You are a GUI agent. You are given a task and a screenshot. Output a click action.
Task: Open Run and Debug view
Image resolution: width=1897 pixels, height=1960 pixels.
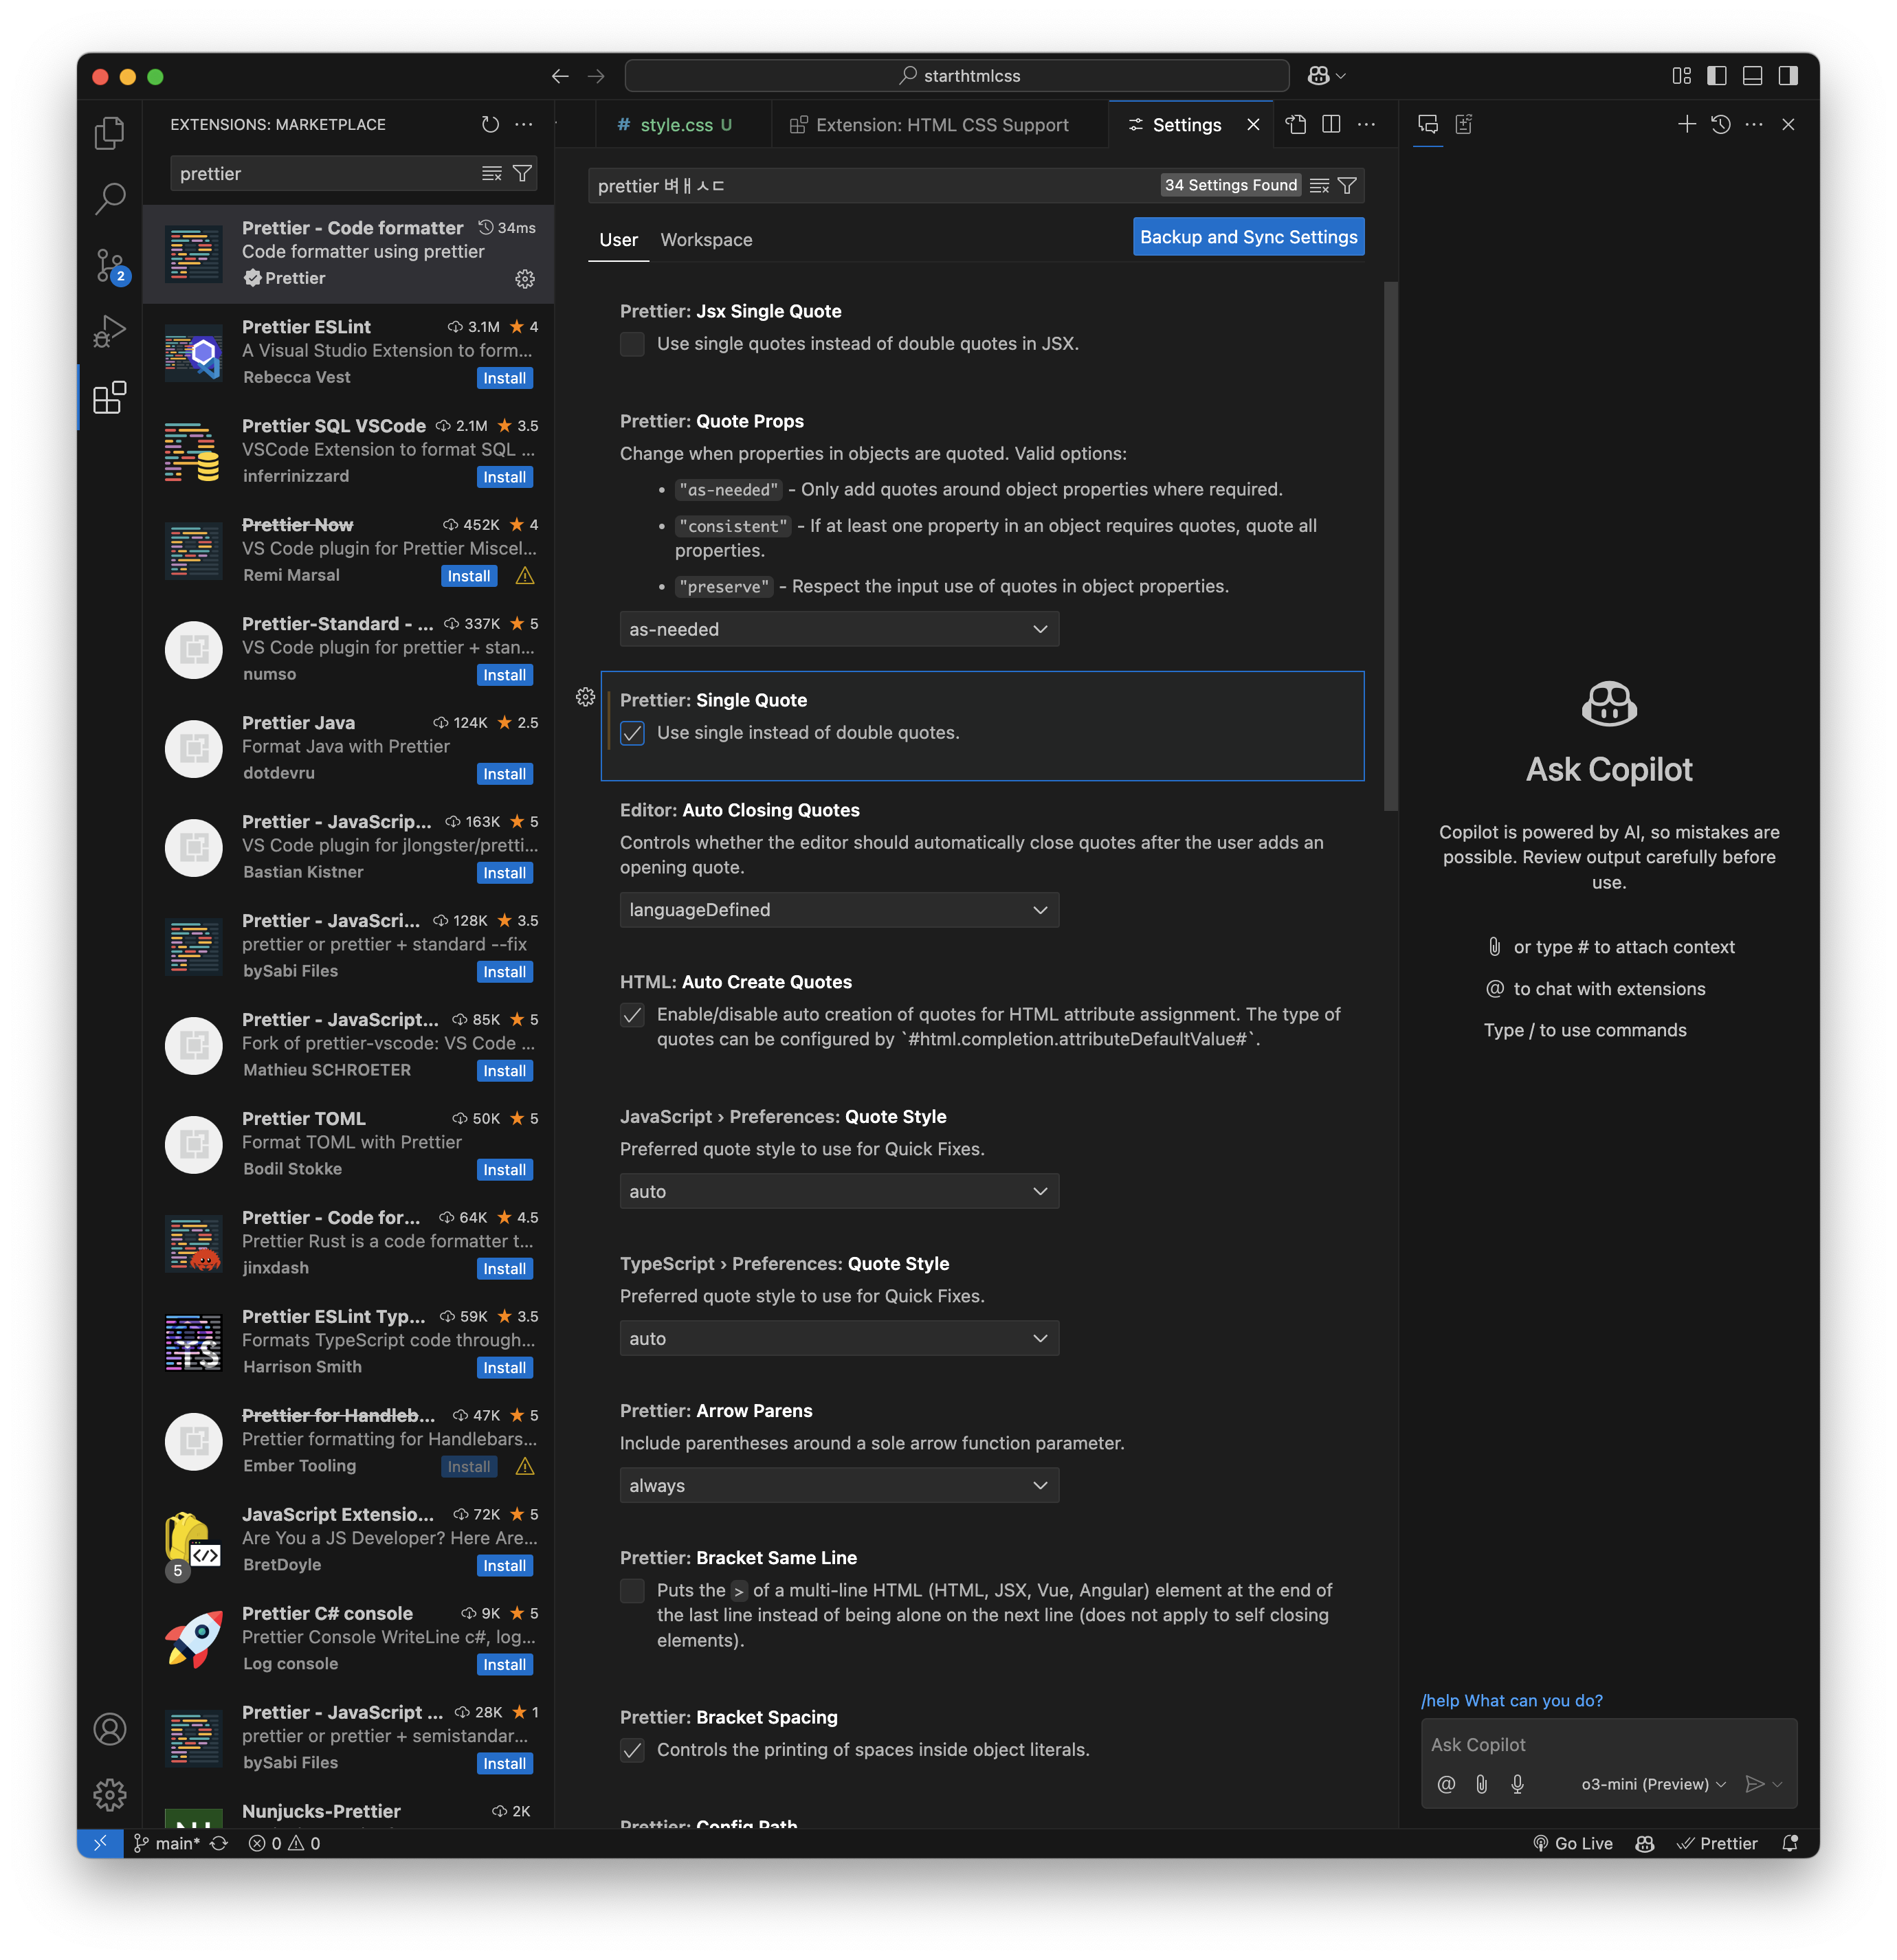click(x=109, y=331)
